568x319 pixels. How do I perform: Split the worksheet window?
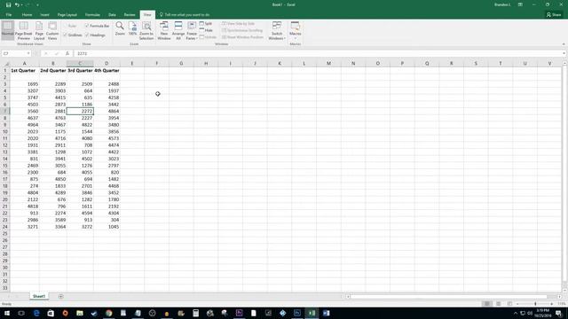[206, 24]
